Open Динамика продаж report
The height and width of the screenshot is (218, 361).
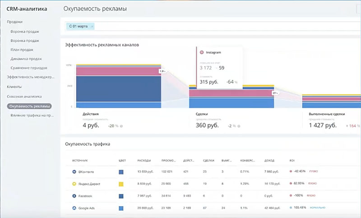(x=26, y=59)
